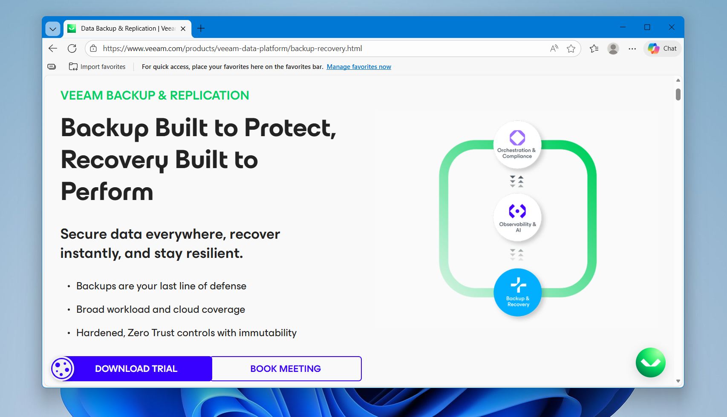Open the tab search dropdown
Viewport: 727px width, 417px height.
52,29
